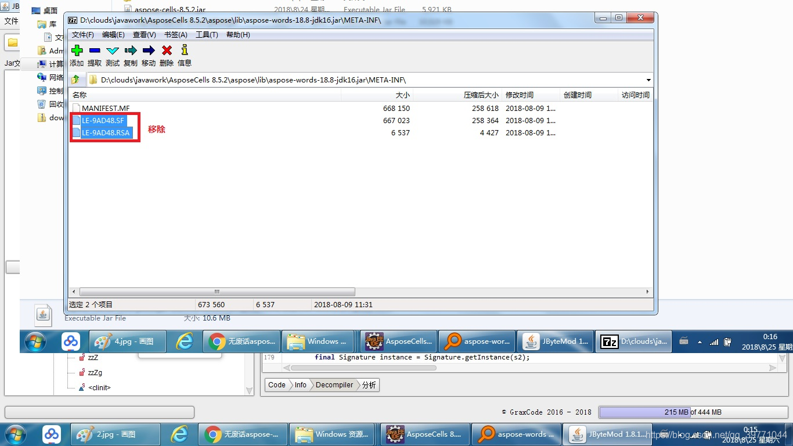The height and width of the screenshot is (446, 793).
Task: Open the 编辑(E) menu
Action: click(113, 35)
